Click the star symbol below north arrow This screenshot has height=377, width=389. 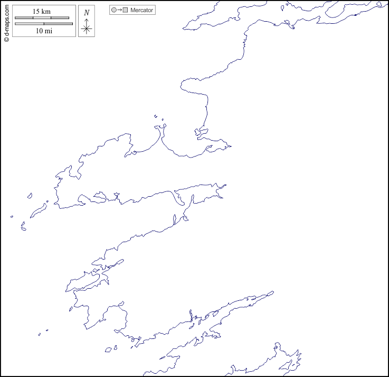tap(87, 30)
